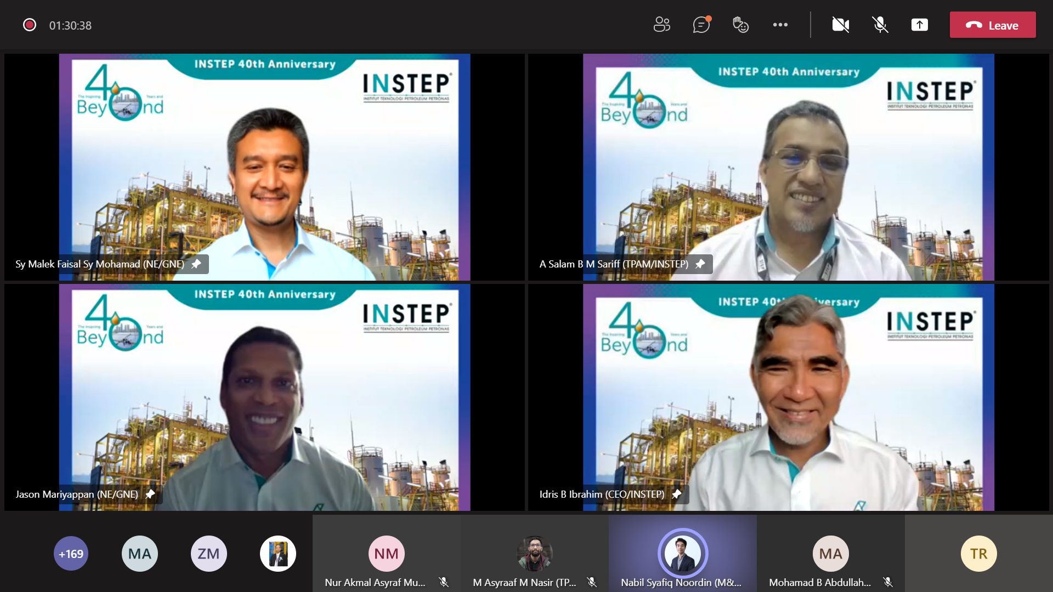Image resolution: width=1053 pixels, height=592 pixels.
Task: Unmute the microphone
Action: pyautogui.click(x=880, y=25)
